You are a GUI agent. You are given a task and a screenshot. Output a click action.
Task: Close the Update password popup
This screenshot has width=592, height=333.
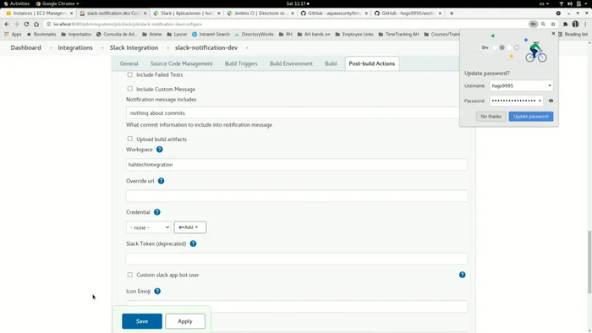coord(553,34)
